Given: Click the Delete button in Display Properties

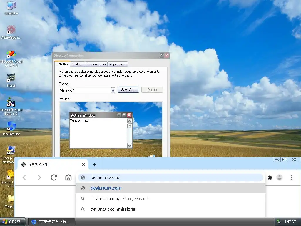Looking at the screenshot, I should click(x=152, y=90).
